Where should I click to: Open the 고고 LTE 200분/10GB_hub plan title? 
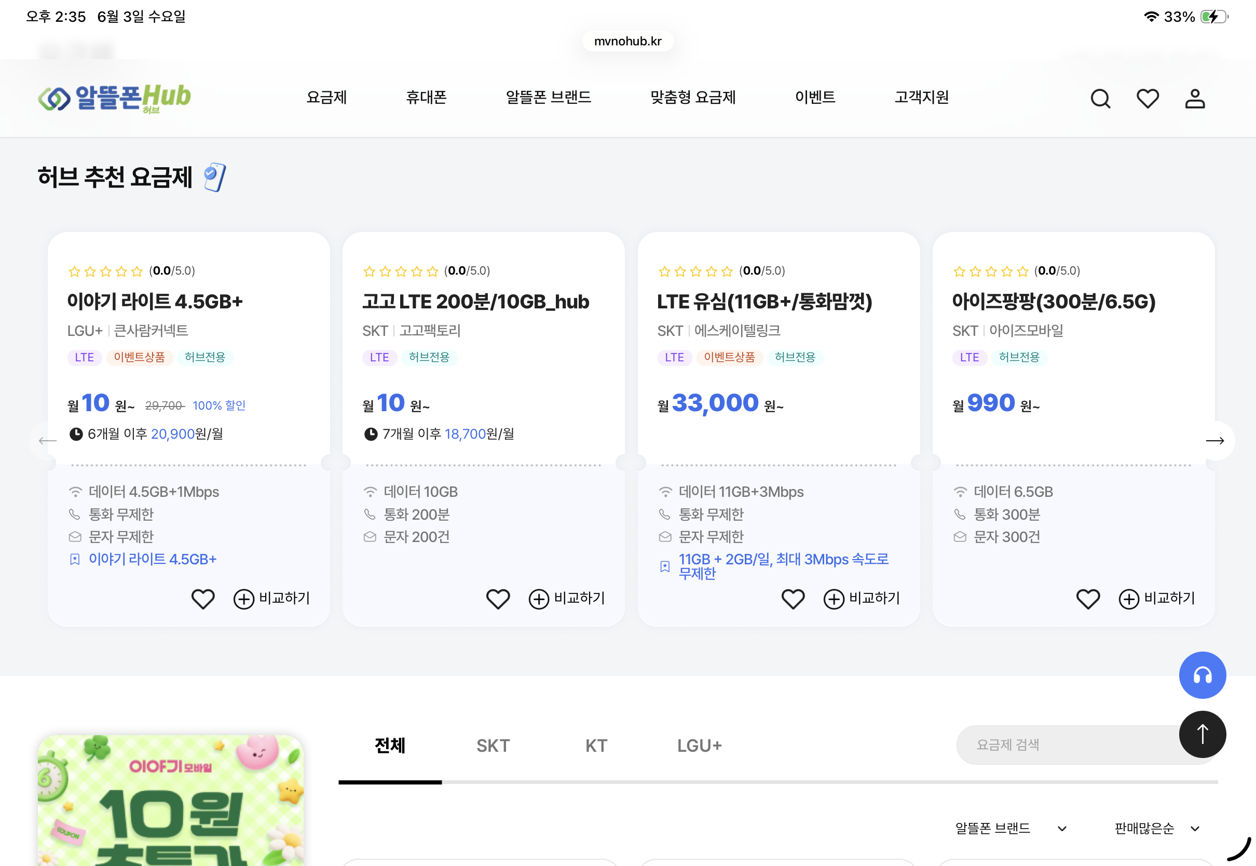tap(475, 301)
